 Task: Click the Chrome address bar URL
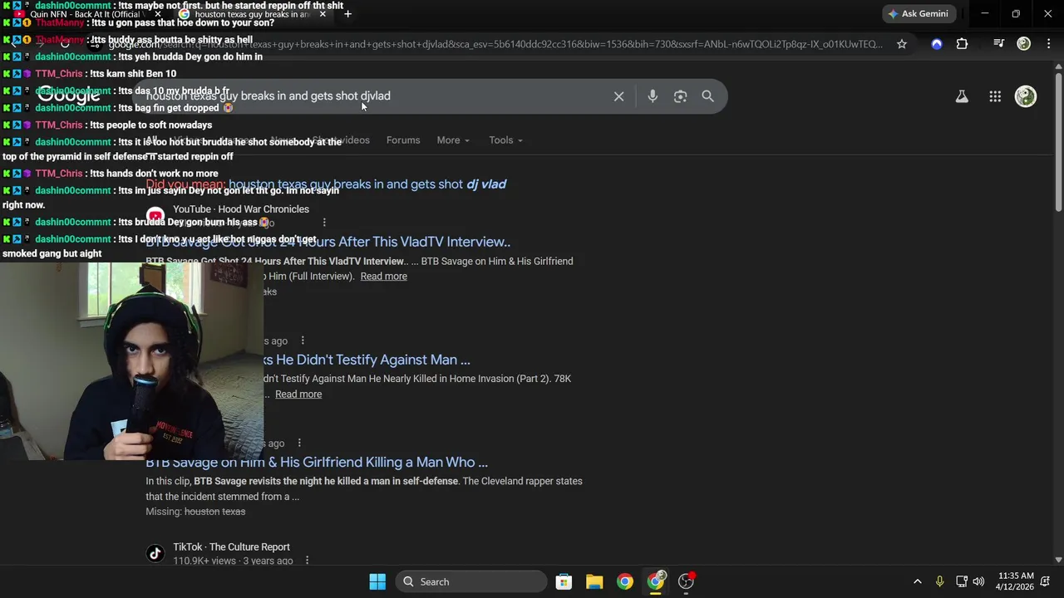coord(495,44)
